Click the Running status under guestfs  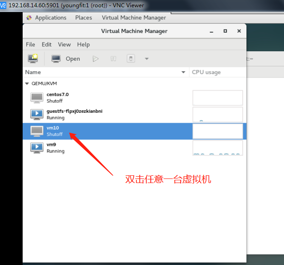55,118
